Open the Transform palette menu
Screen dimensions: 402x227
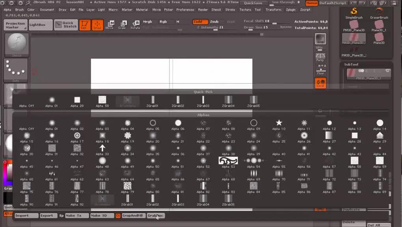pos(273,10)
